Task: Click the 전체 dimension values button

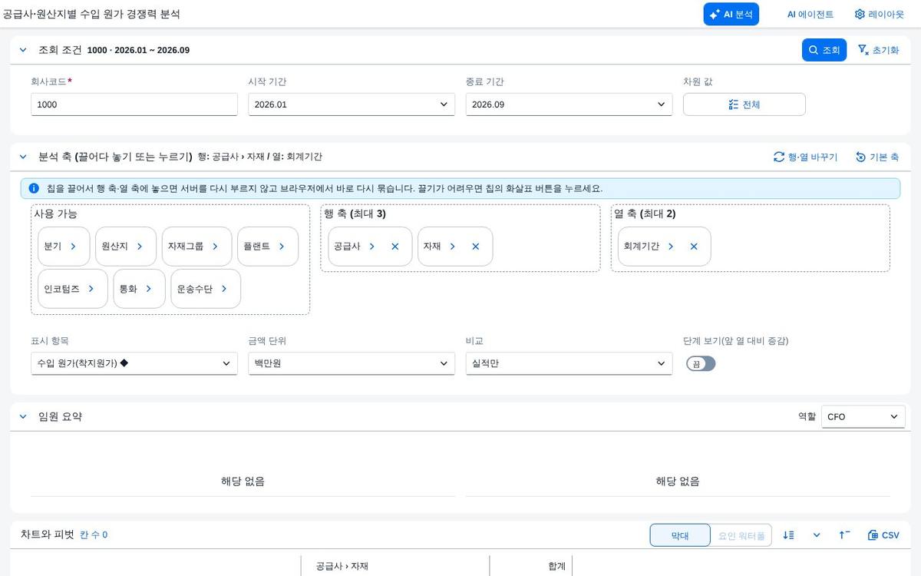Action: click(744, 104)
